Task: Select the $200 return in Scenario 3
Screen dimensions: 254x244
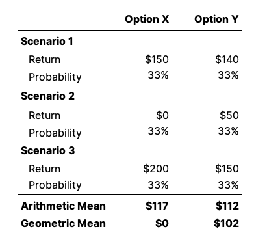Action: coord(156,169)
